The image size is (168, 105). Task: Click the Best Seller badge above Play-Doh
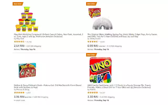click(x=17, y=4)
